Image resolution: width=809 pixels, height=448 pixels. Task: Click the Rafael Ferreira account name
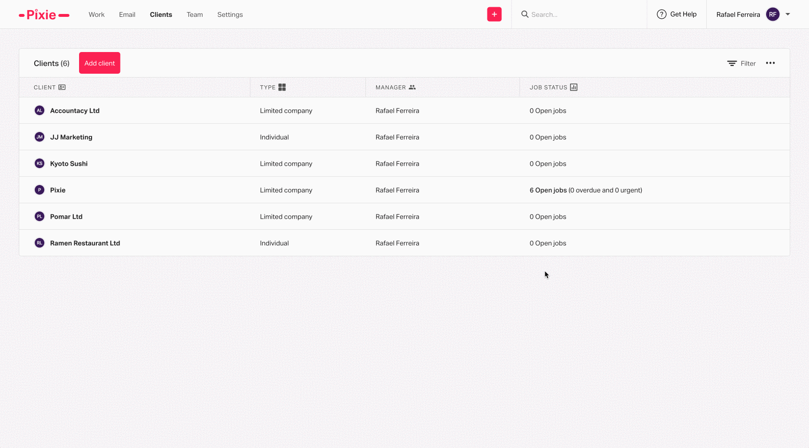tap(738, 14)
